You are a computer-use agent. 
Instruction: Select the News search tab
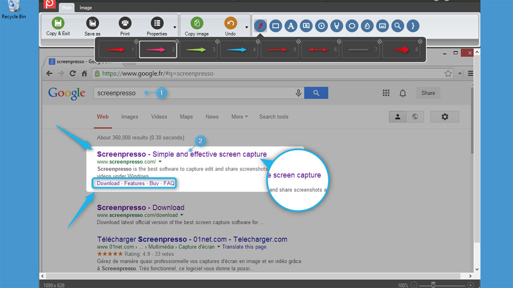212,117
